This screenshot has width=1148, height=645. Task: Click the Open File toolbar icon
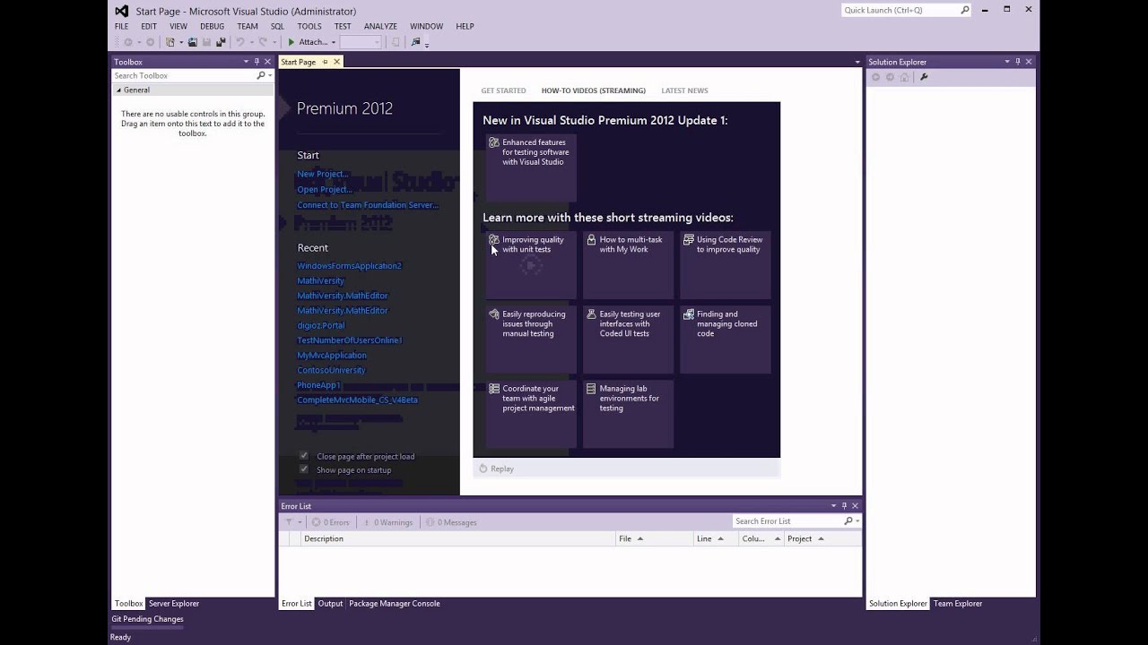pos(192,42)
